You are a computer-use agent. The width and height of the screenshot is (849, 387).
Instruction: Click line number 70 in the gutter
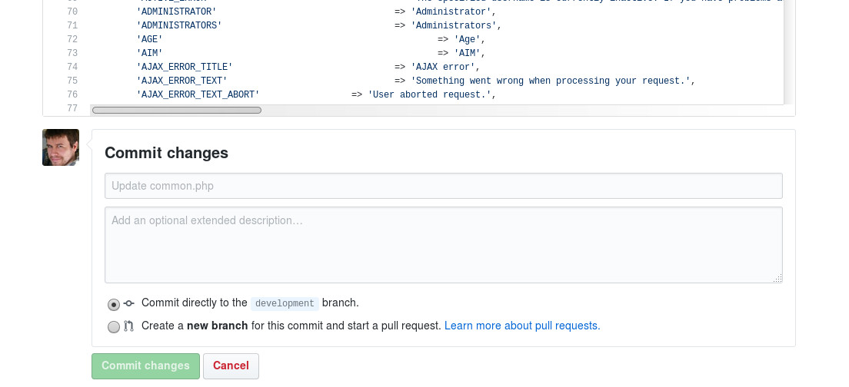tap(72, 12)
